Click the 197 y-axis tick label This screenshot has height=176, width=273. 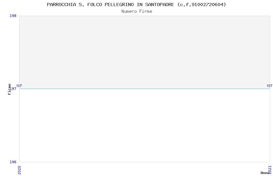13,89
